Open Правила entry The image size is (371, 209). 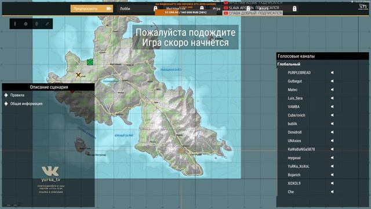pyautogui.click(x=17, y=95)
